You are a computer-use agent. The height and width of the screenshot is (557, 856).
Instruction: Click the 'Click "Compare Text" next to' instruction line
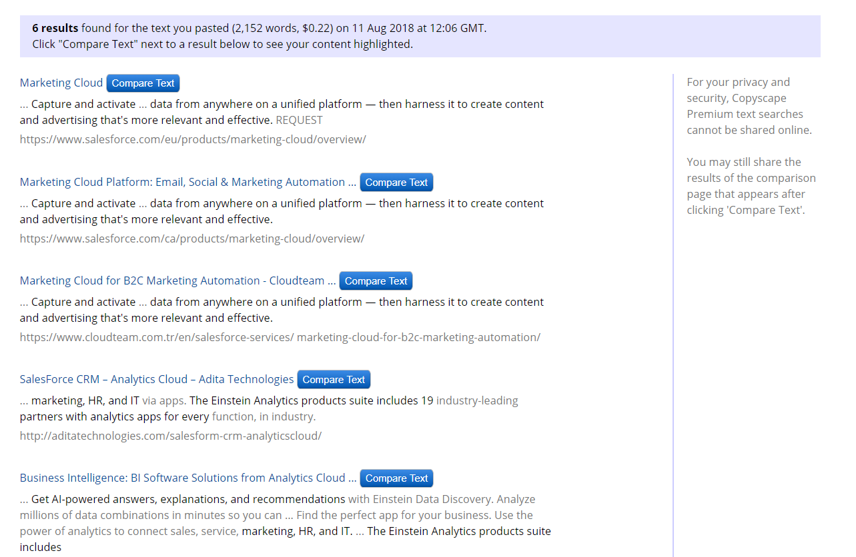pyautogui.click(x=223, y=44)
